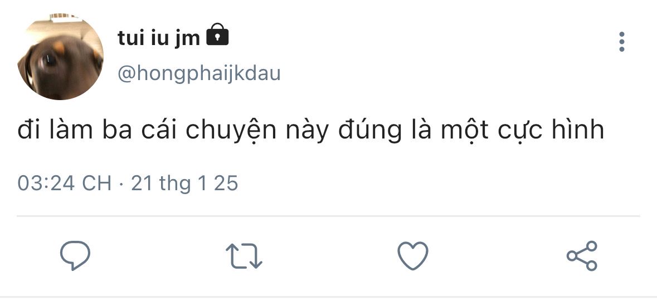This screenshot has height=307, width=657.
Task: Open the share icon for this tweet
Action: click(582, 256)
